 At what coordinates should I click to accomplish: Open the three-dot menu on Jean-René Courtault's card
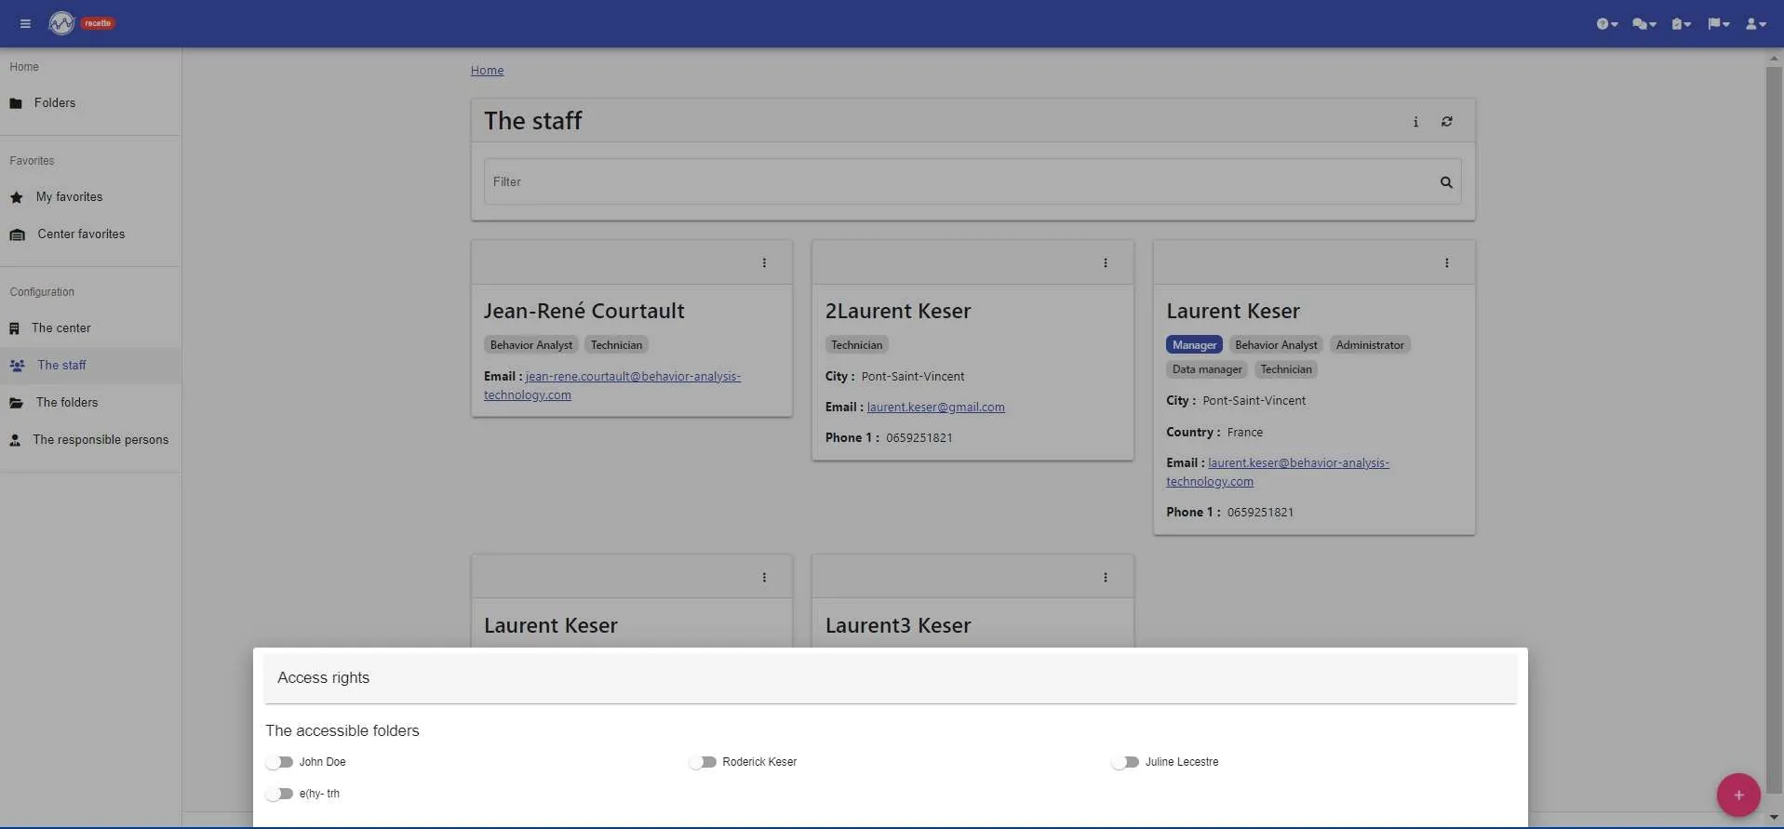tap(764, 263)
